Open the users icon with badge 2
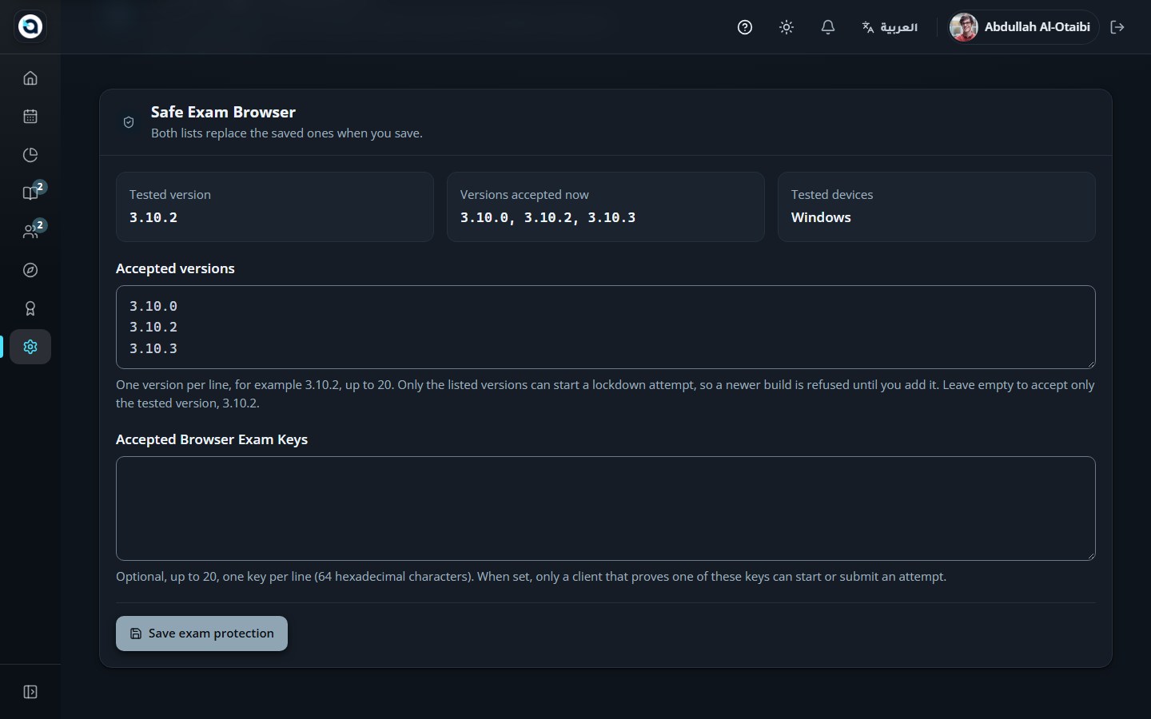The height and width of the screenshot is (719, 1151). [30, 232]
